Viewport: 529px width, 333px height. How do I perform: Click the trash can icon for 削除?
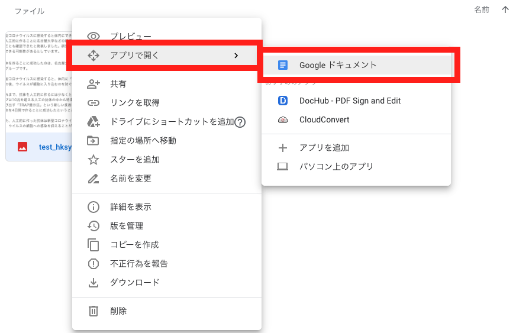[93, 311]
